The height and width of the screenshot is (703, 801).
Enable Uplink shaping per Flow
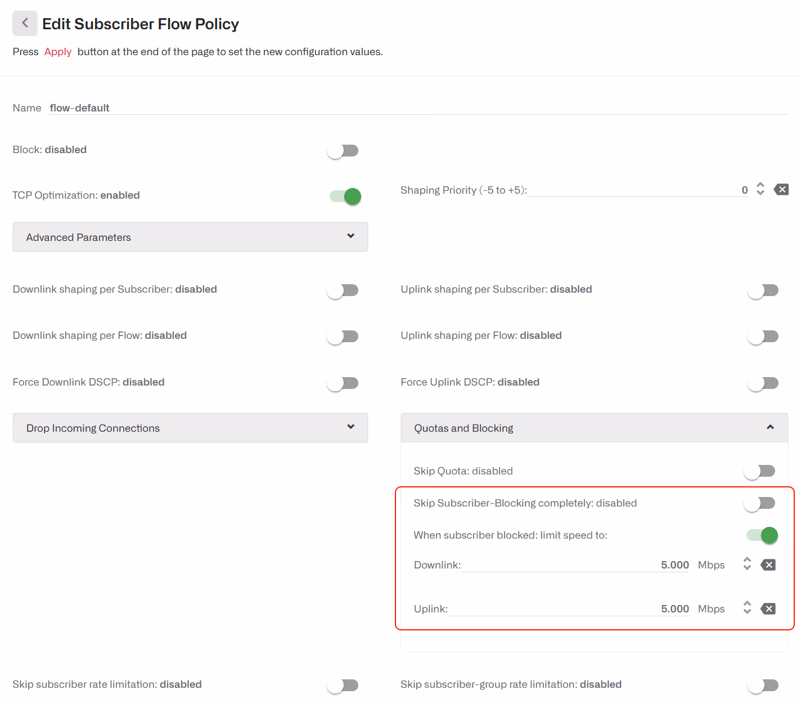(x=763, y=337)
